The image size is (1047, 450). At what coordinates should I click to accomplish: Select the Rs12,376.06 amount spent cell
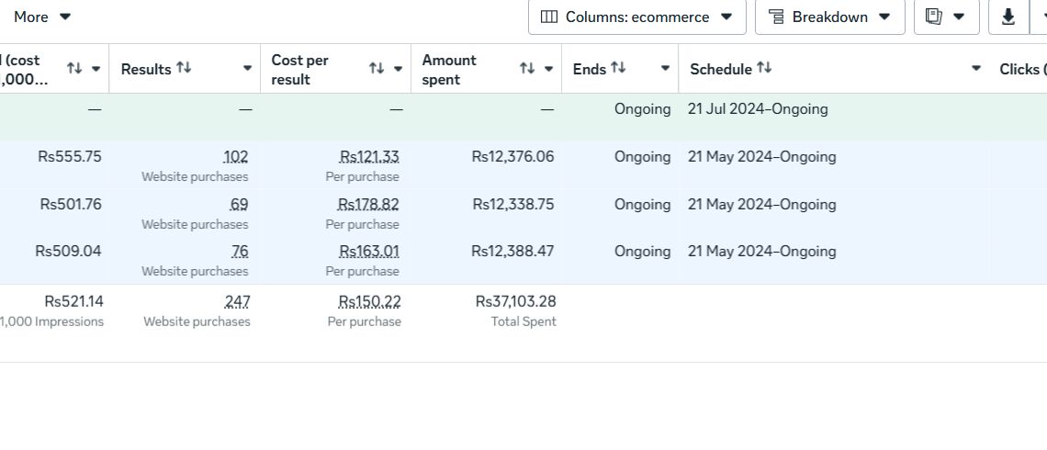coord(512,157)
